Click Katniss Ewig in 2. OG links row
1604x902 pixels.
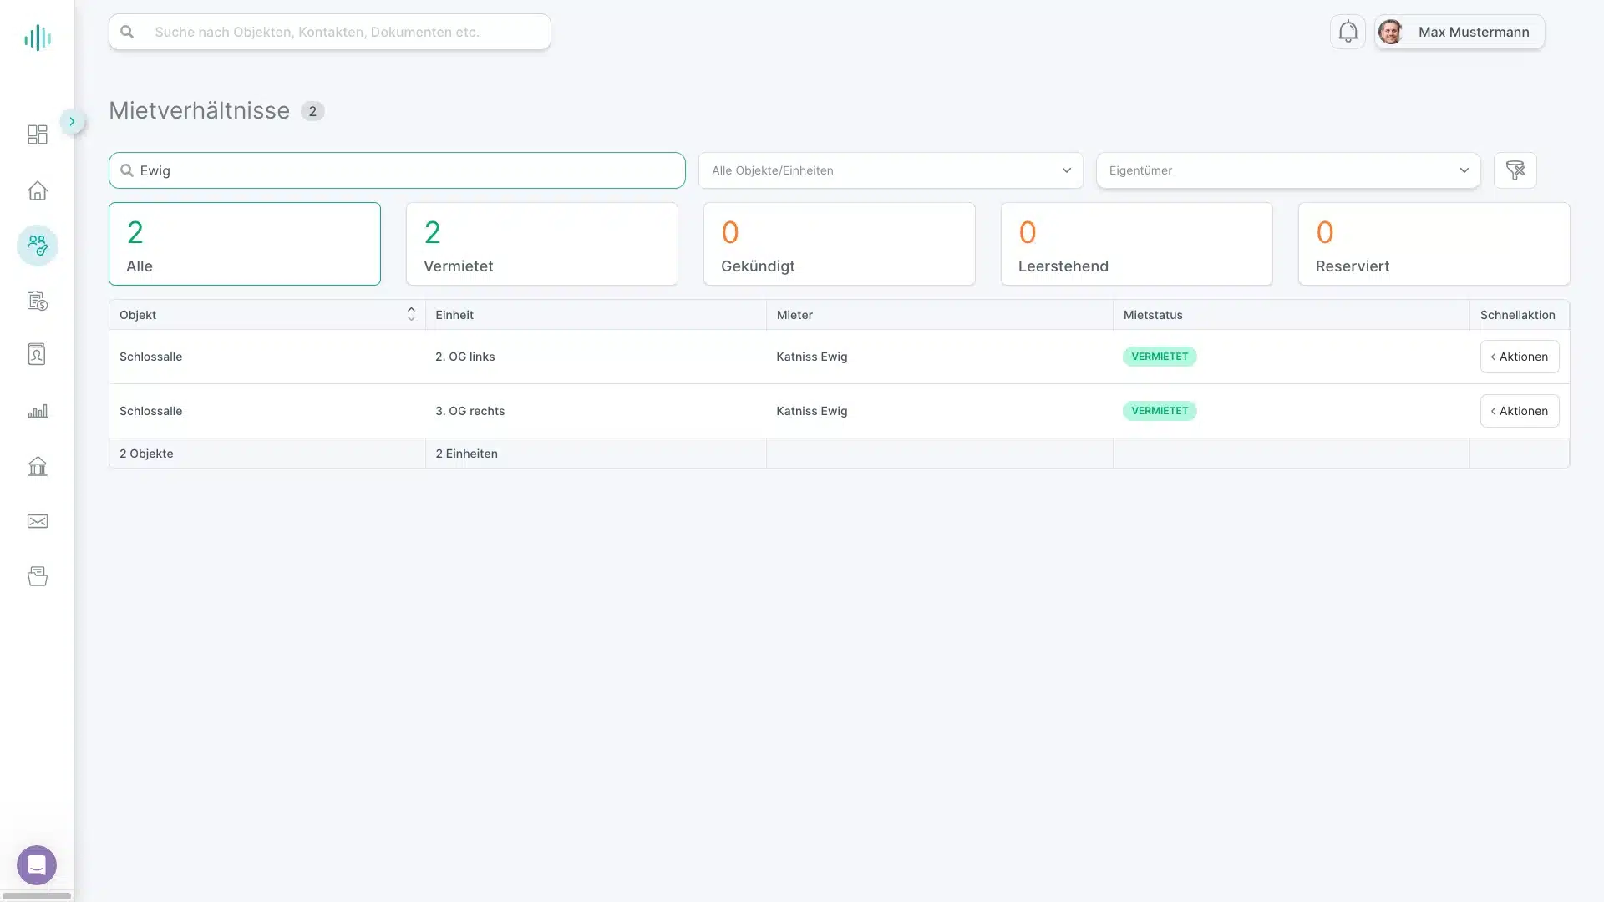[x=812, y=357]
